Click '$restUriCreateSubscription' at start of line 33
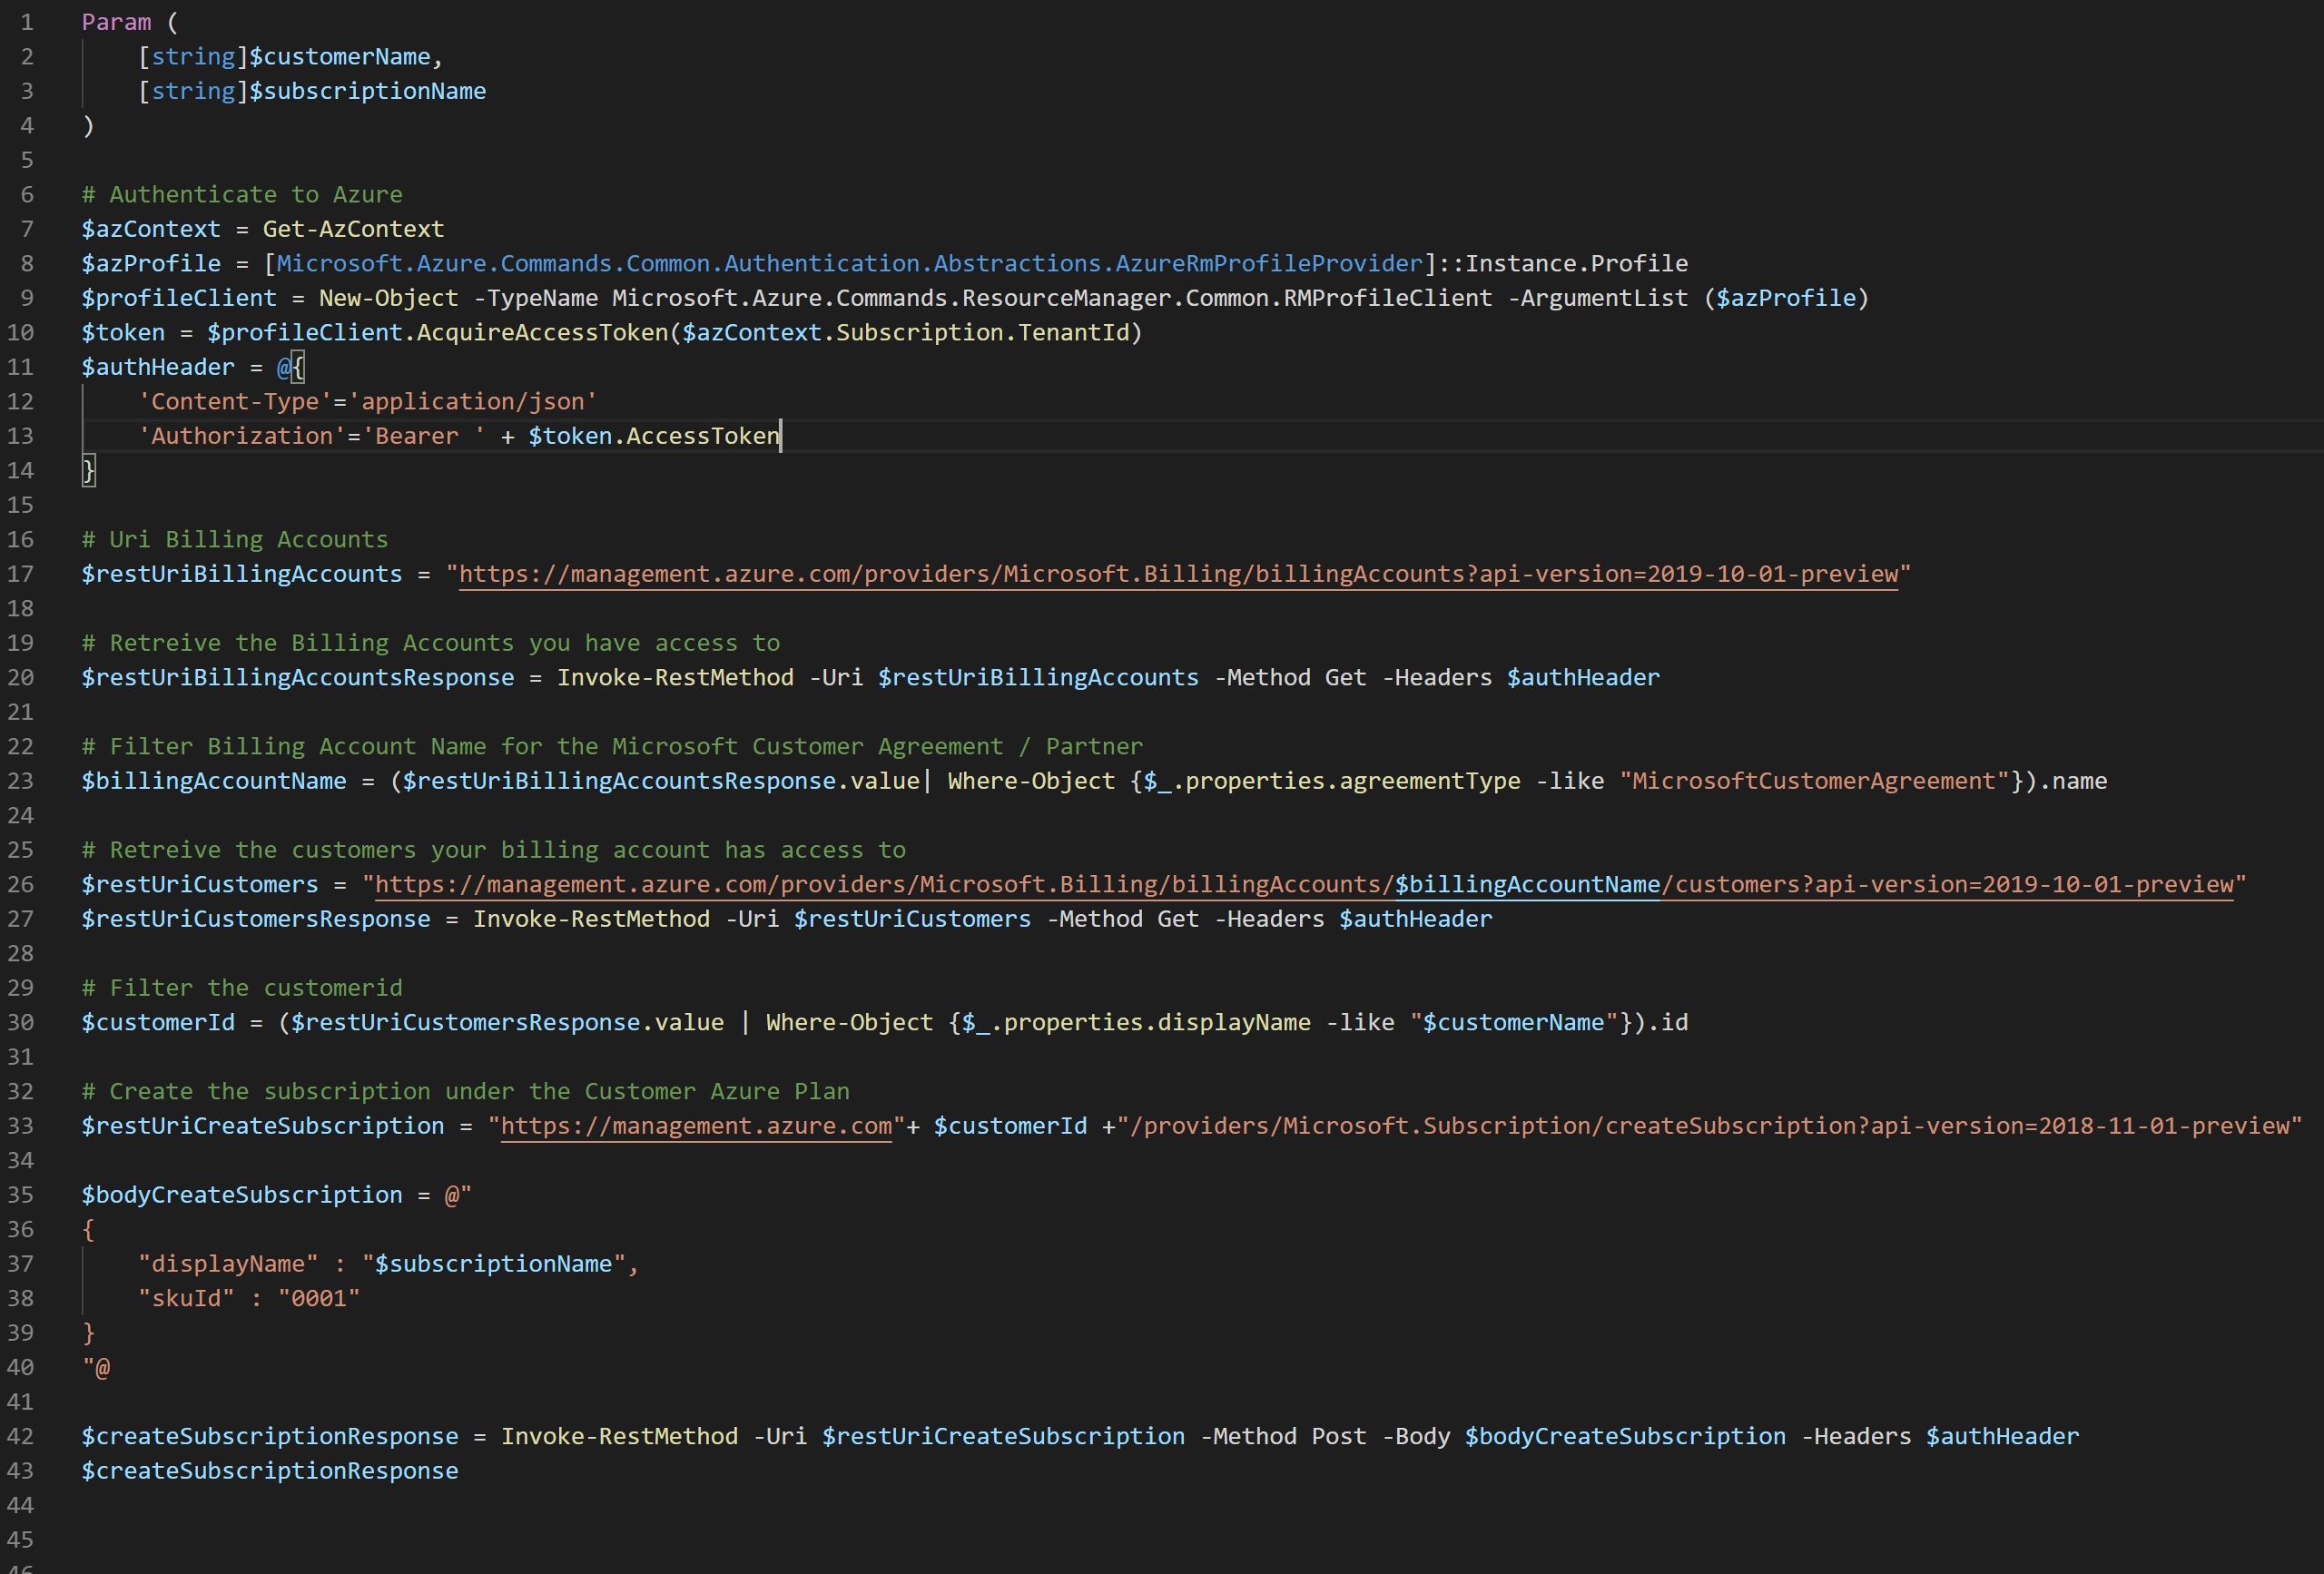 click(x=263, y=1126)
